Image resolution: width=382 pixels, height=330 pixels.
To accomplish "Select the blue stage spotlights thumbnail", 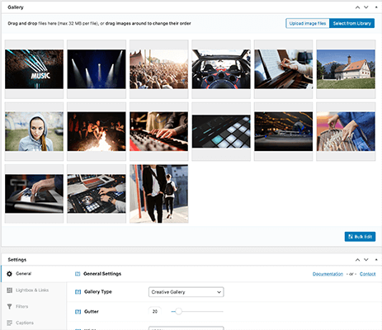I will pyautogui.click(x=97, y=69).
